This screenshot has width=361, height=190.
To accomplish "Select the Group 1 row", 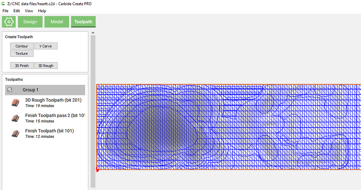I will click(45, 90).
